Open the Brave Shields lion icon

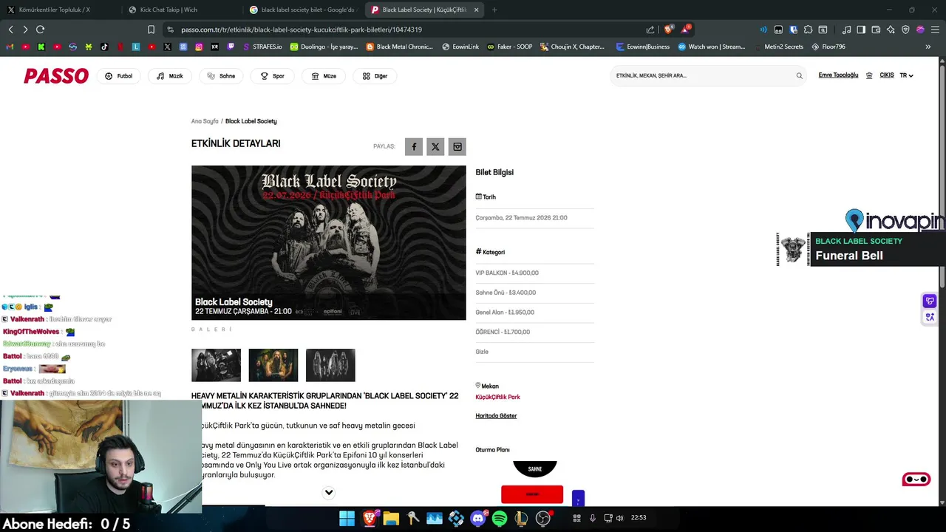[x=669, y=30]
